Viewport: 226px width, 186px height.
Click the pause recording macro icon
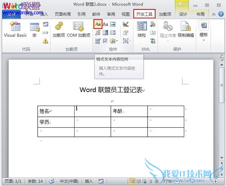tap(46, 33)
